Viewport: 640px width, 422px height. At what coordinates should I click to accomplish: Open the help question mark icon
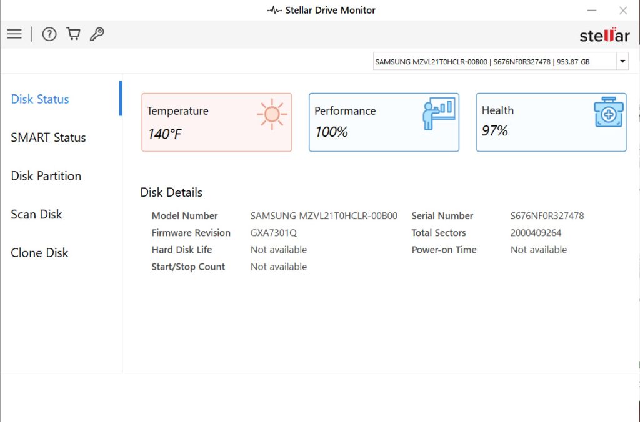pos(49,34)
